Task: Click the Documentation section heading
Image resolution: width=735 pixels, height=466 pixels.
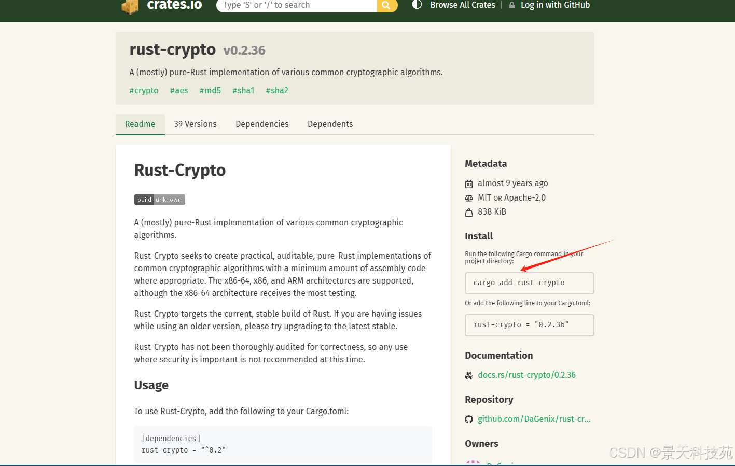Action: [498, 356]
